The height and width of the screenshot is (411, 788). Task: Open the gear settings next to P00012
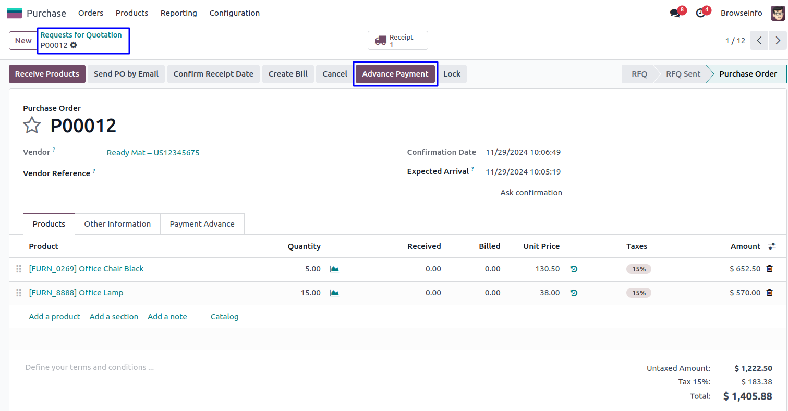[x=74, y=45]
